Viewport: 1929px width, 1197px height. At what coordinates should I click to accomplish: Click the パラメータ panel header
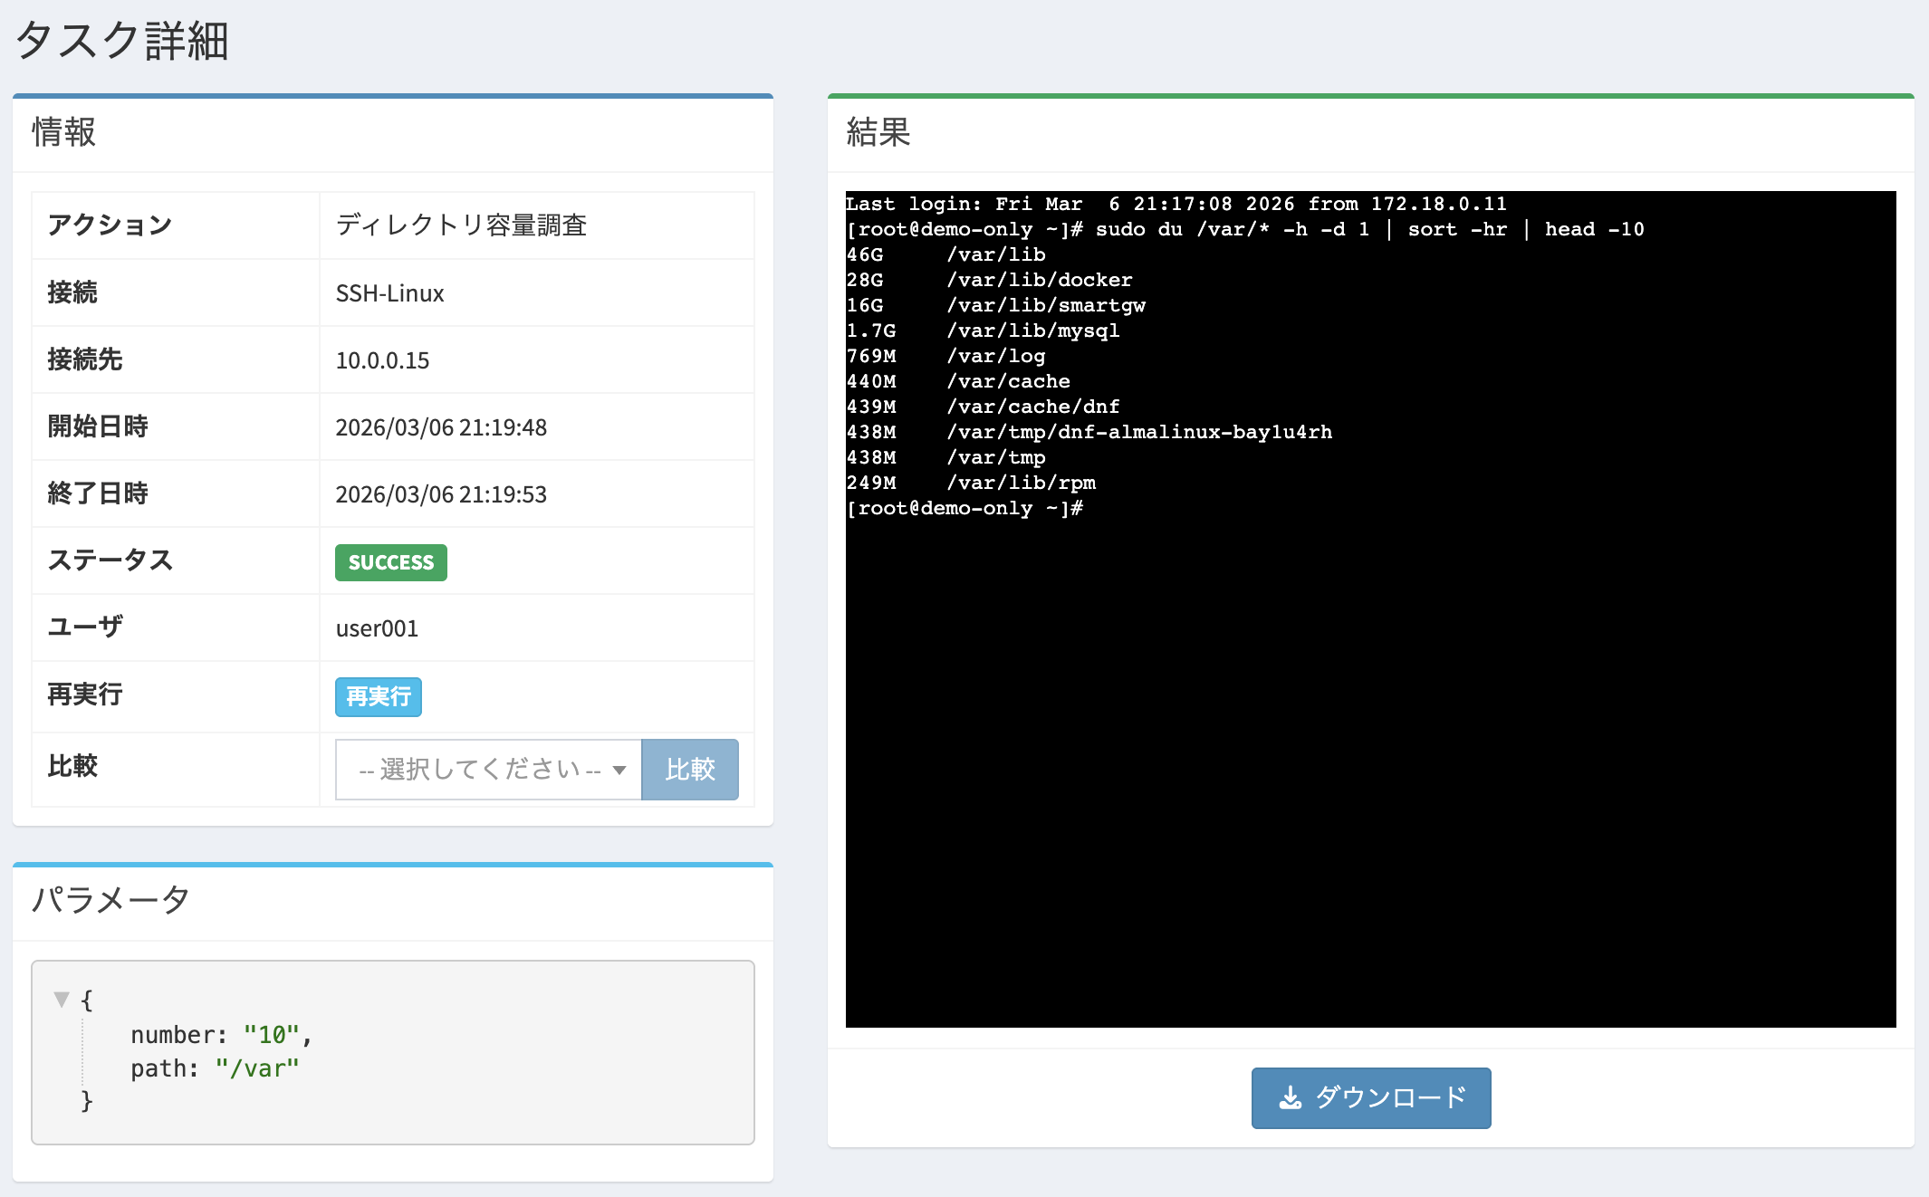click(110, 900)
